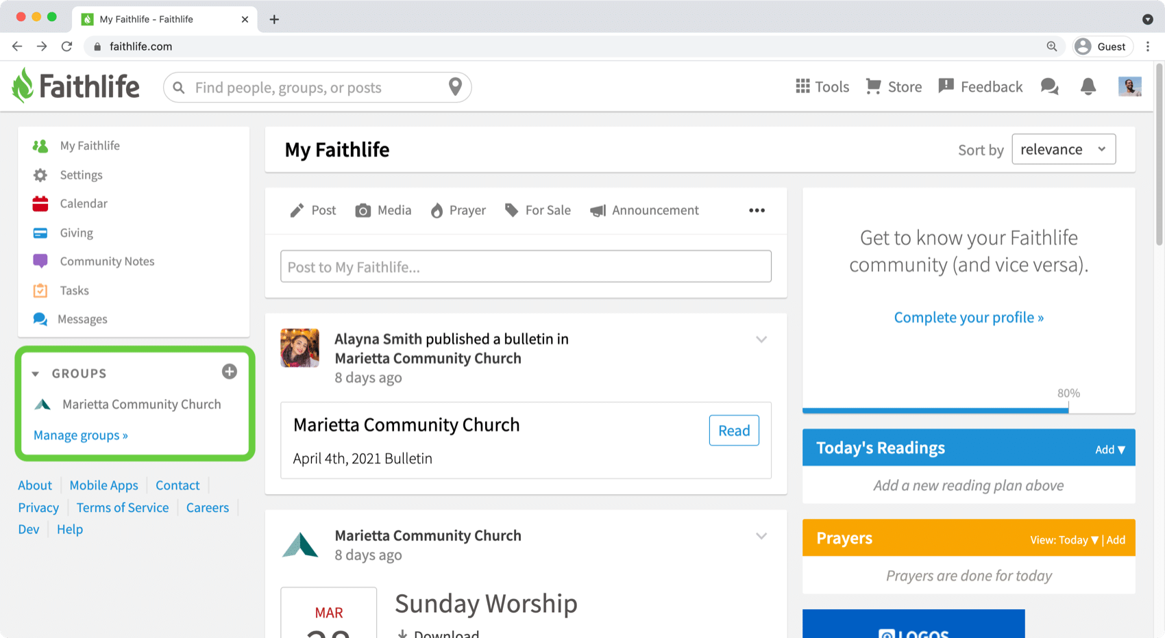The height and width of the screenshot is (638, 1165).
Task: Open the Sort by relevance dropdown
Action: pyautogui.click(x=1064, y=149)
